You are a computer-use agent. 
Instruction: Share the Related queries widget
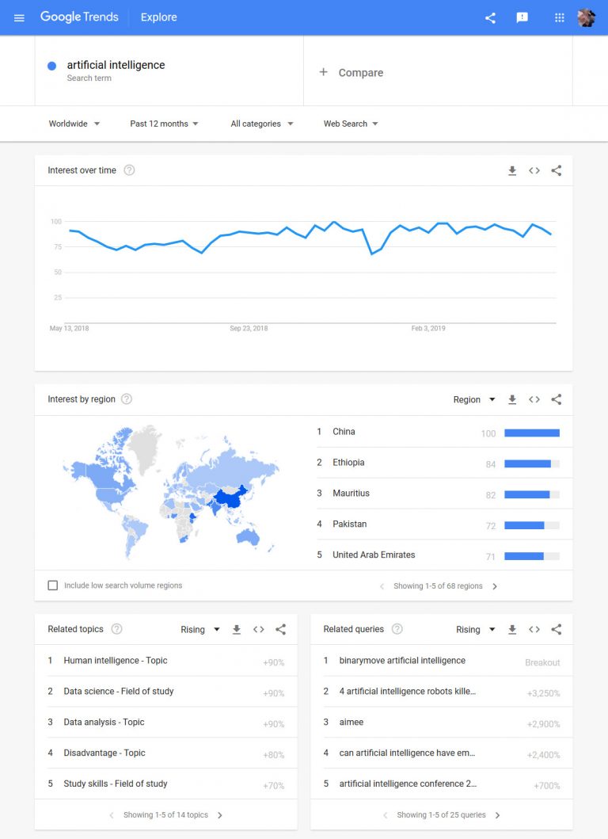(556, 630)
